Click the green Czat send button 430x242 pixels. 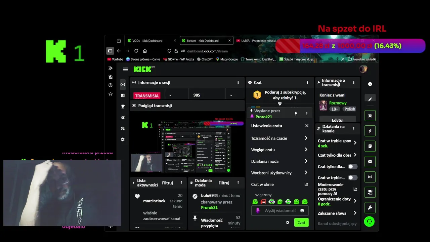pyautogui.click(x=301, y=223)
